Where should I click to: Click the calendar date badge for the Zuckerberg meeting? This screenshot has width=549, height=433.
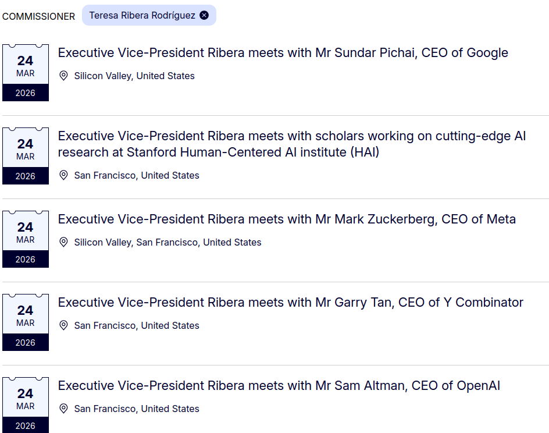26,239
